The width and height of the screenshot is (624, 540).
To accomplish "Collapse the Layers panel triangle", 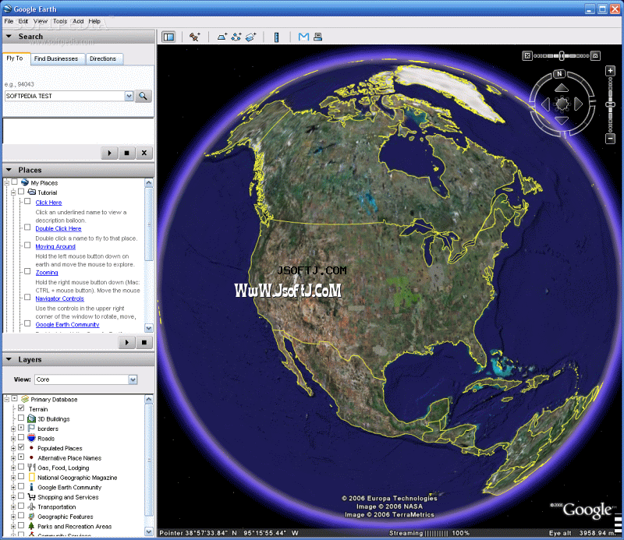I will (x=9, y=359).
